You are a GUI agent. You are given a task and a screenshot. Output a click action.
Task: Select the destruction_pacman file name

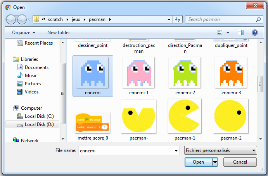pos(139,48)
